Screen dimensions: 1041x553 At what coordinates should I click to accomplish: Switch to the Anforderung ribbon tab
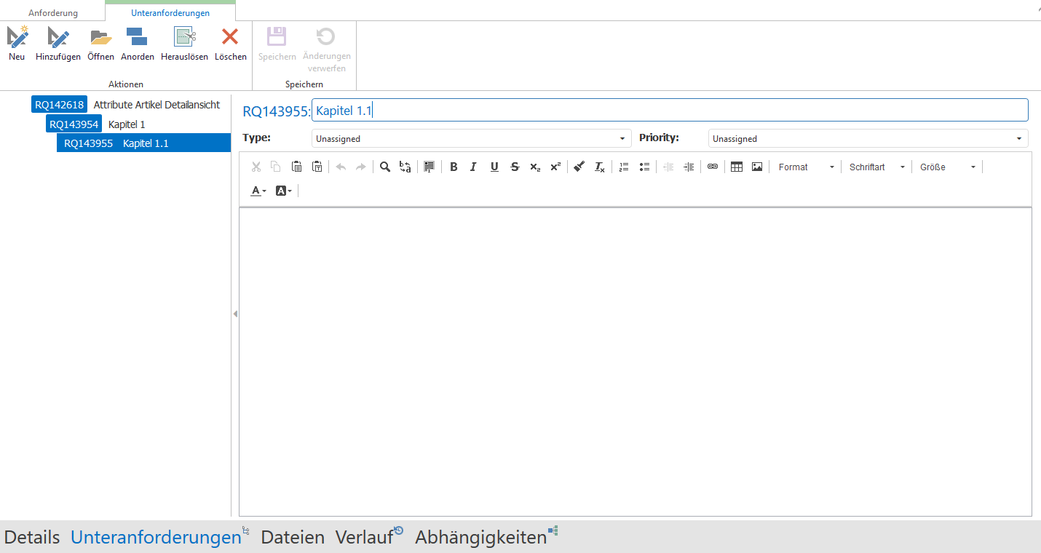pos(52,13)
